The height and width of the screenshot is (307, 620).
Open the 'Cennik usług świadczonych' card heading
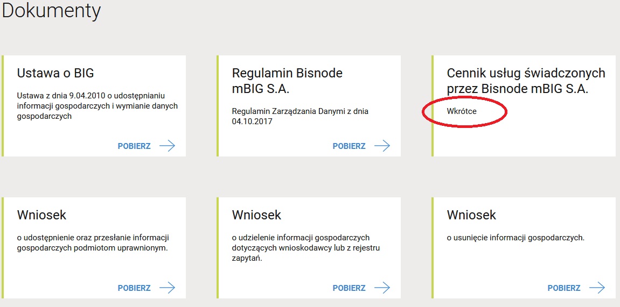pos(526,81)
